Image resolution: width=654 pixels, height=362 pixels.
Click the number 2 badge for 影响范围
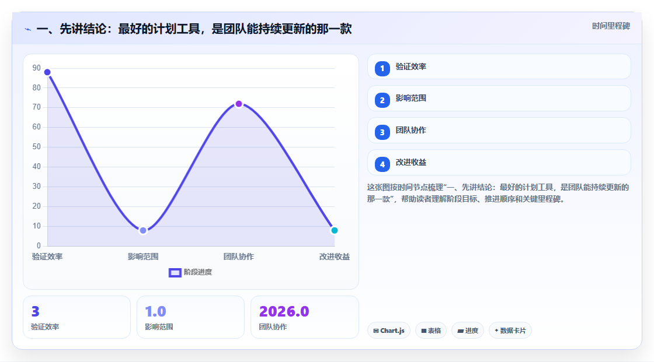[x=382, y=100]
